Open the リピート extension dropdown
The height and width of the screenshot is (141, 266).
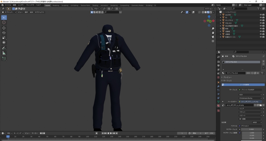(x=250, y=116)
